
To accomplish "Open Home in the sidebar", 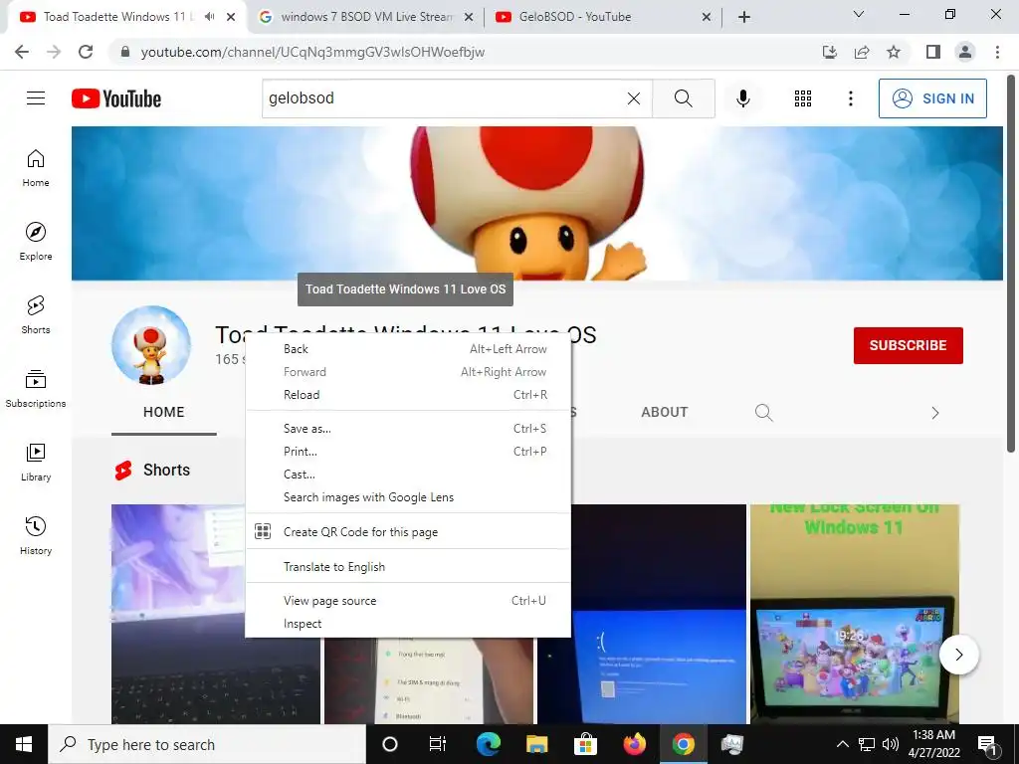I will pyautogui.click(x=36, y=168).
